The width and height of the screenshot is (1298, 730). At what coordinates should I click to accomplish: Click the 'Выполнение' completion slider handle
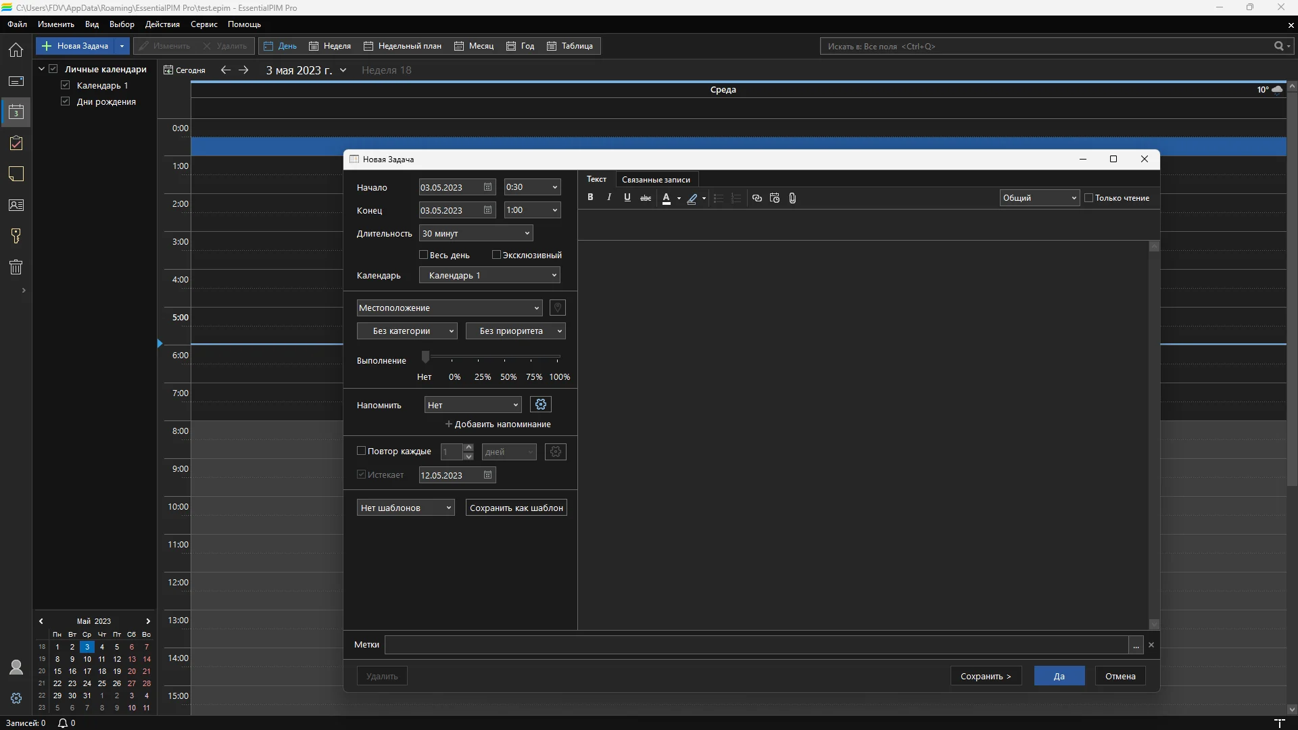(425, 357)
